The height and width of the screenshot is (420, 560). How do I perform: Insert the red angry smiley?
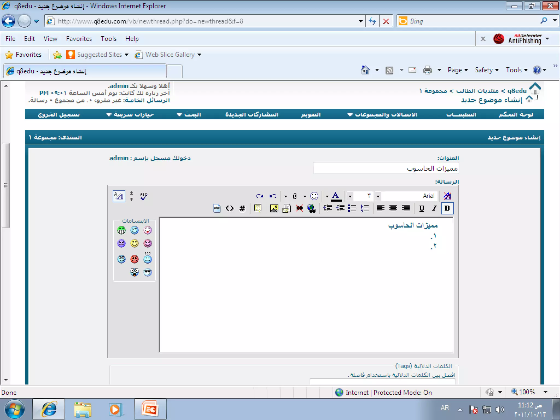pos(134,259)
